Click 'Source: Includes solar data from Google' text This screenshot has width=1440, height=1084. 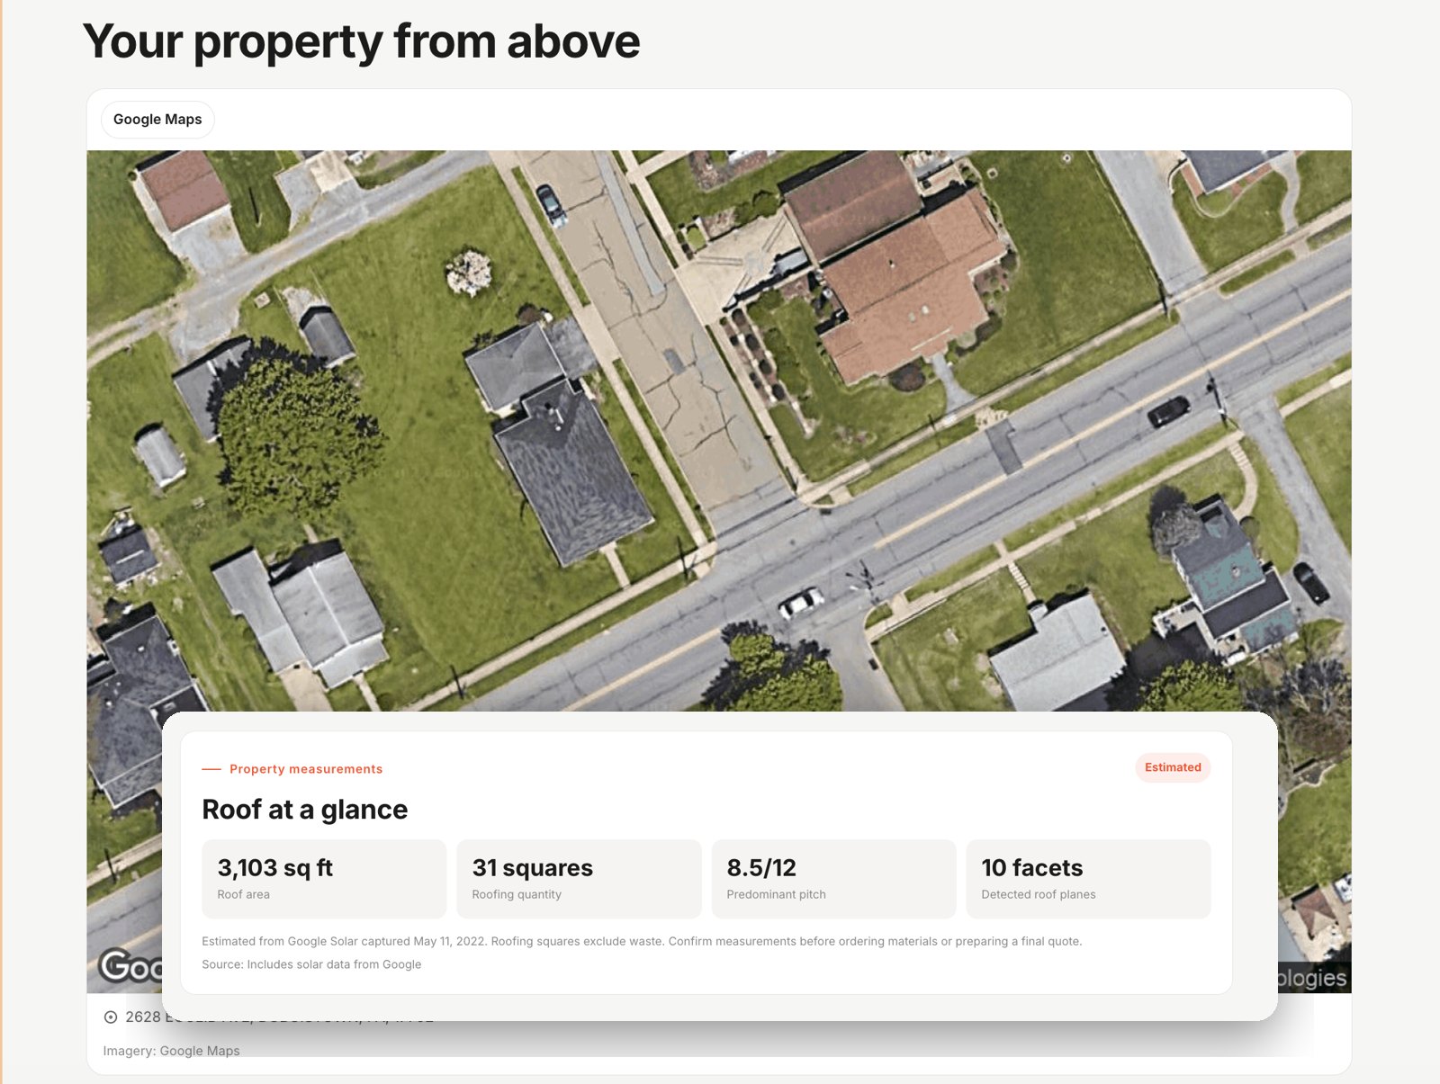point(311,964)
